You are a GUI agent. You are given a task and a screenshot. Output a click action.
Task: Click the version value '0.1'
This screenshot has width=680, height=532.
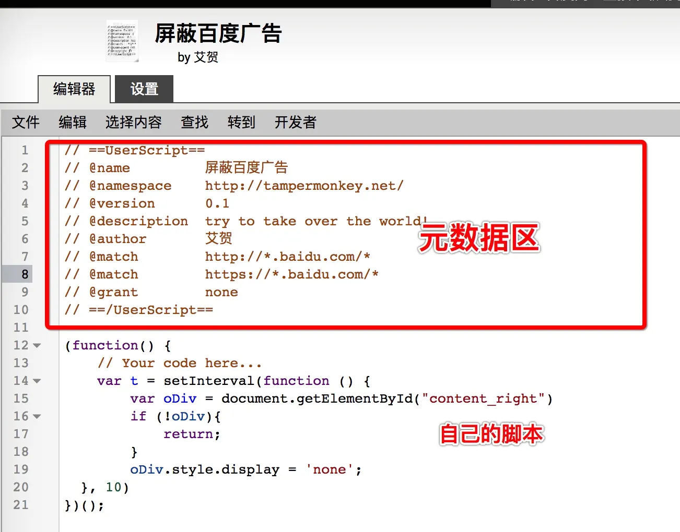217,203
